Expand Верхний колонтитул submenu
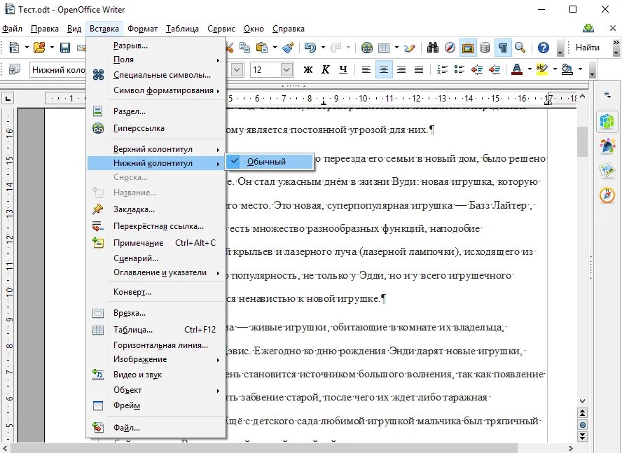 (x=156, y=149)
